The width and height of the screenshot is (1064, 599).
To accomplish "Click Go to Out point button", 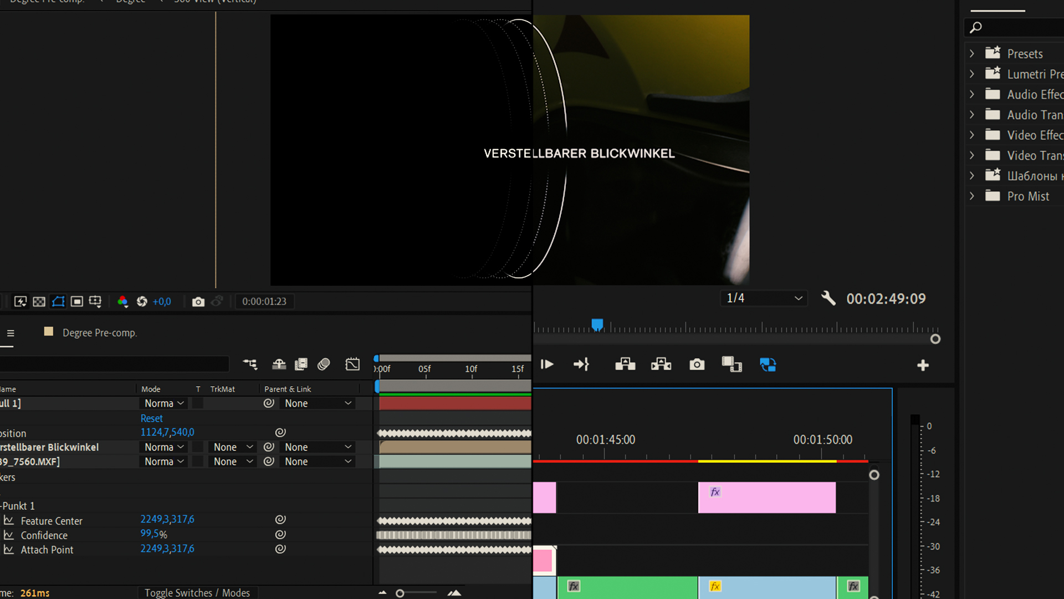I will tap(581, 364).
